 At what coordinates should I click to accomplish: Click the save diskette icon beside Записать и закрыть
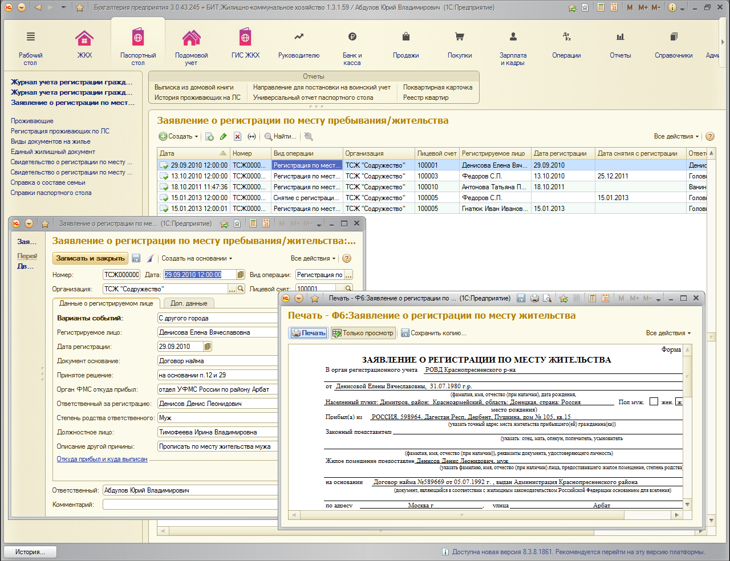click(x=136, y=258)
